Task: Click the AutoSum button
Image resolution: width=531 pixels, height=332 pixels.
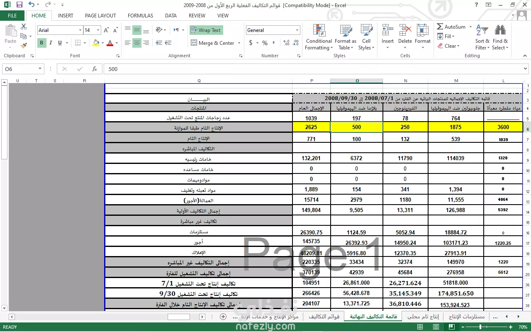Action: [451, 27]
